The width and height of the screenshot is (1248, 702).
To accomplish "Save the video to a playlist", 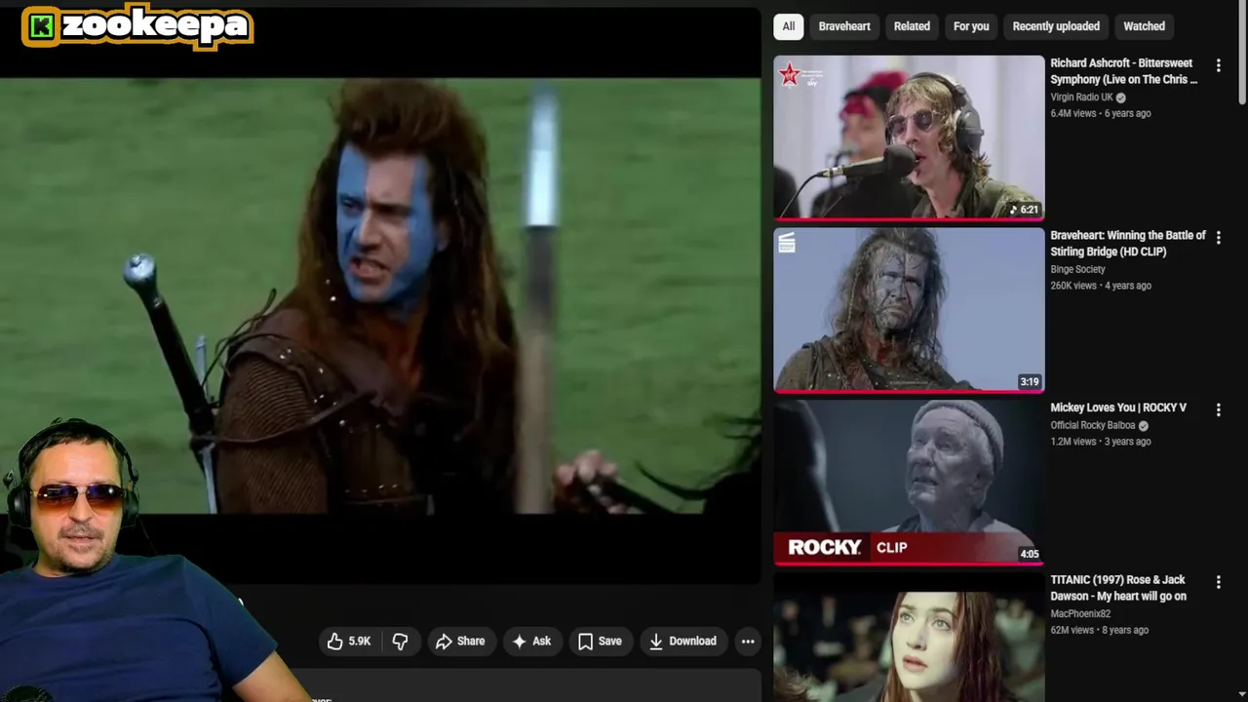I will pyautogui.click(x=600, y=641).
